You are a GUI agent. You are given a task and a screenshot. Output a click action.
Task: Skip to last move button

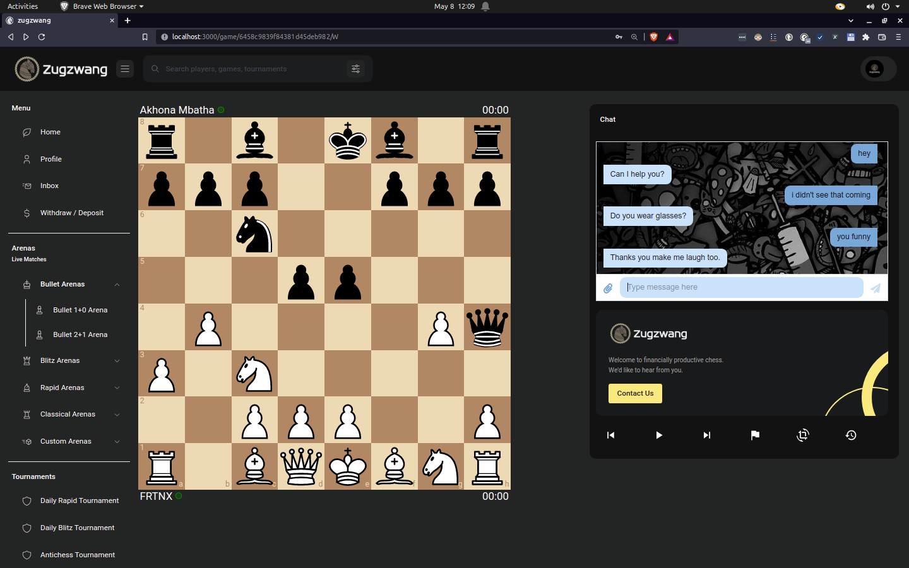pyautogui.click(x=707, y=435)
